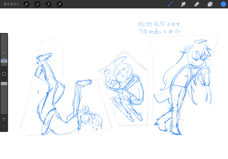Select the Selection S-shaped tool
Viewport: 228px width, 159px height.
(49, 4)
